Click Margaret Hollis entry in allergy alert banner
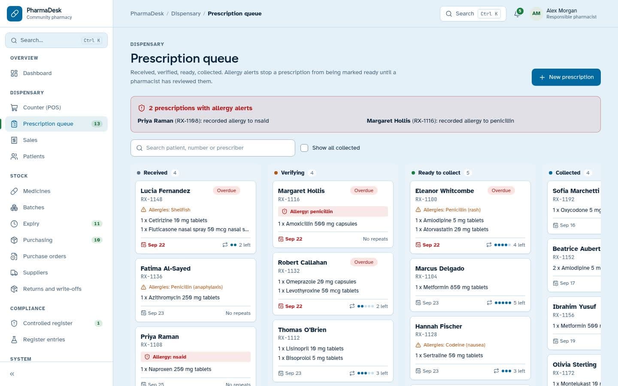The width and height of the screenshot is (618, 386). 440,121
